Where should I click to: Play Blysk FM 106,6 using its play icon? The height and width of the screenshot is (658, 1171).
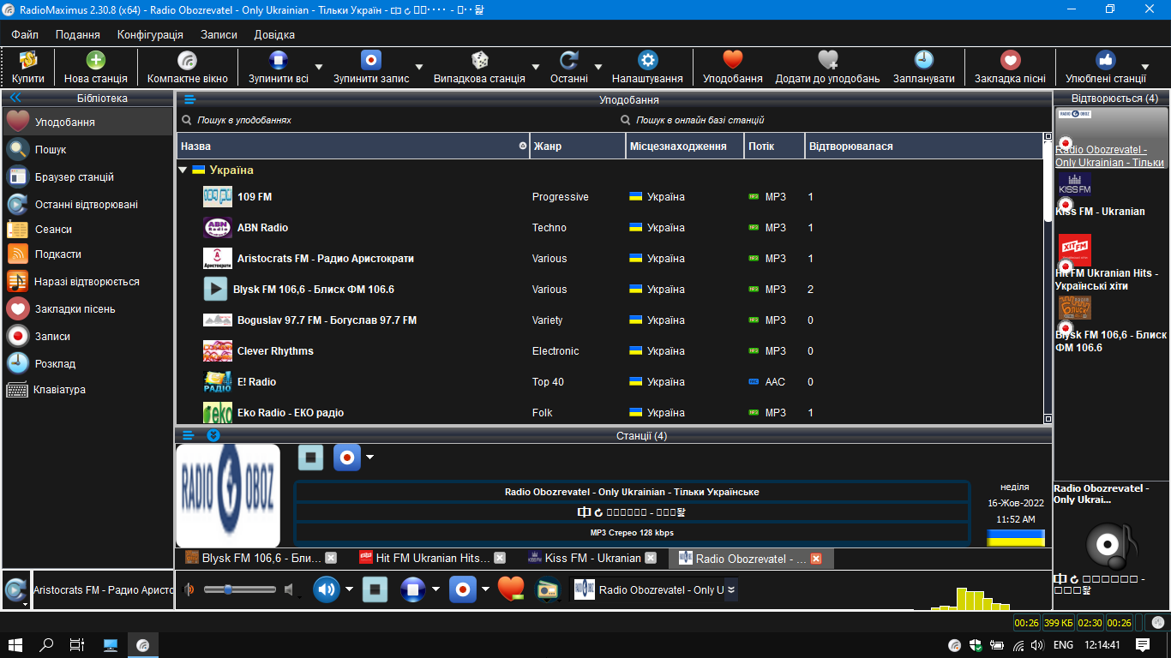coord(215,289)
